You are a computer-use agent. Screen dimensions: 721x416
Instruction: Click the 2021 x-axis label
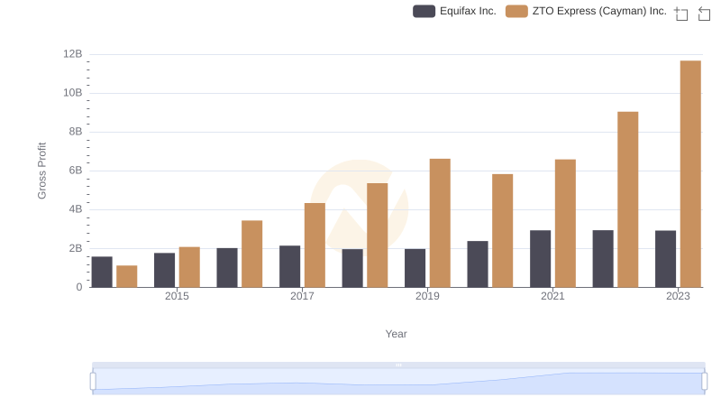(552, 296)
